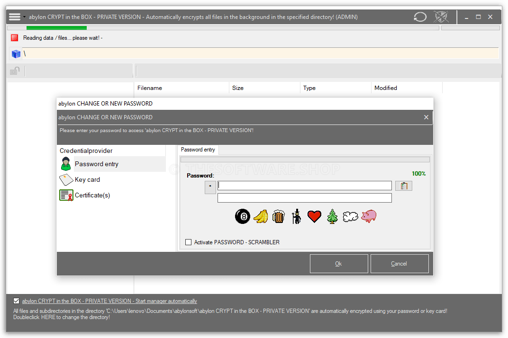
Task: Click the clipboard paste icon button
Action: coord(404,186)
